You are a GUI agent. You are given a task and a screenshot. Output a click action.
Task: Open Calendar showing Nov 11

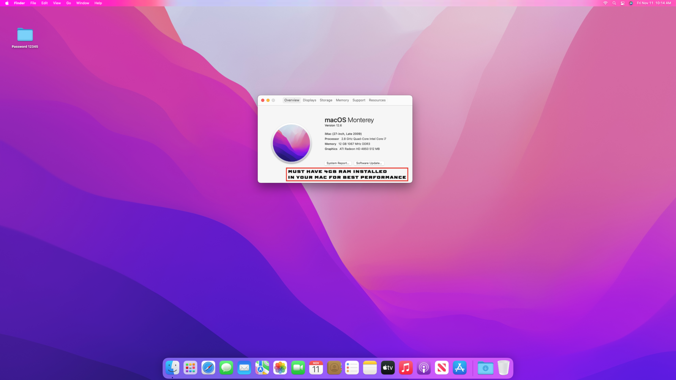click(x=316, y=368)
